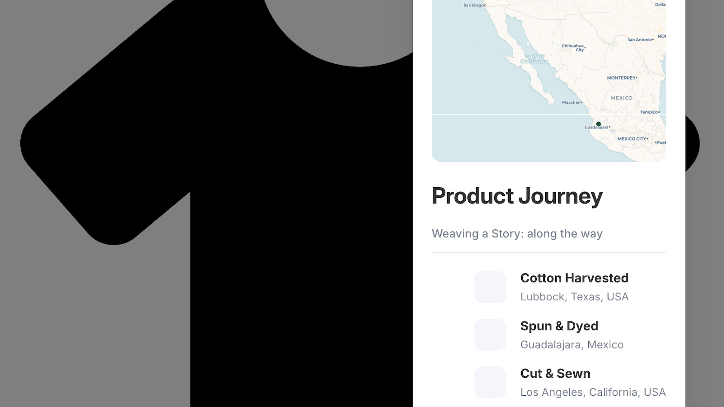
Task: Click the Guadalajara city label on the map
Action: point(595,128)
